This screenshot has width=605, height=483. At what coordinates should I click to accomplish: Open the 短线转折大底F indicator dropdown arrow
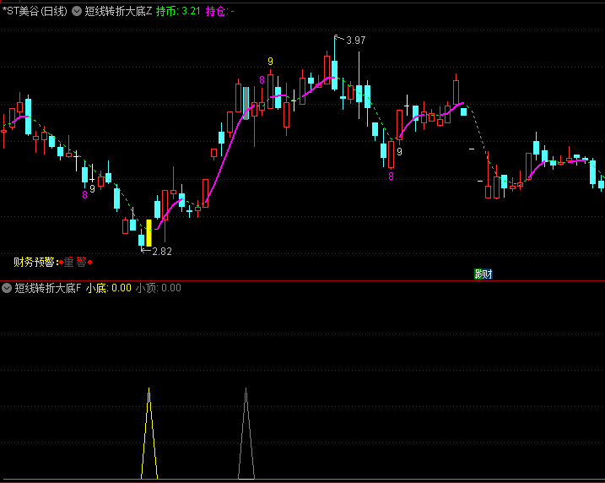tap(7, 288)
